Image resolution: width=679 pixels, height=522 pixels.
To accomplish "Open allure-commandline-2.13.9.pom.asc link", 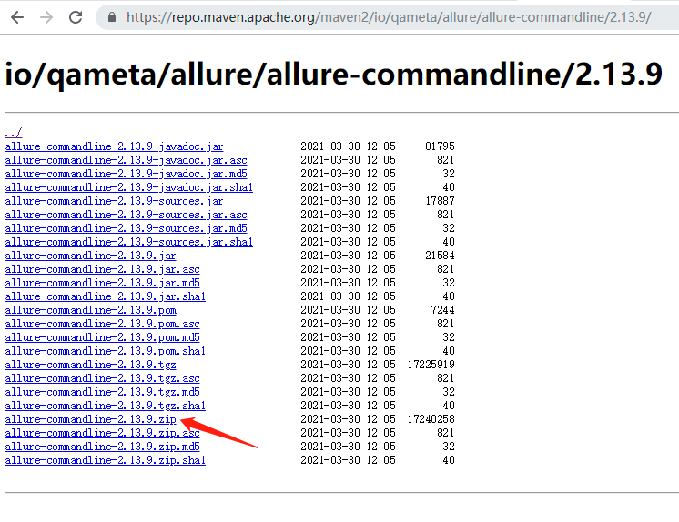I will (x=102, y=324).
